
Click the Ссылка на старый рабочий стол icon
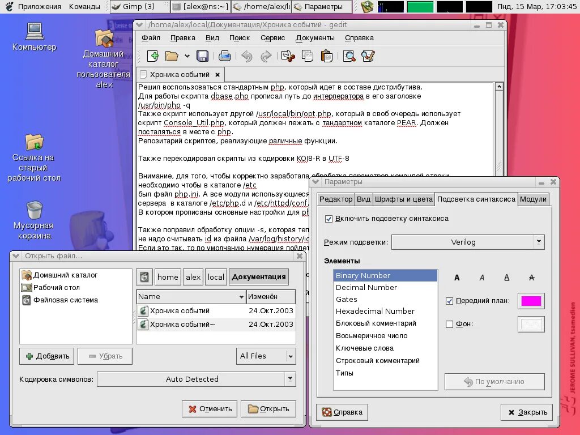[34, 158]
